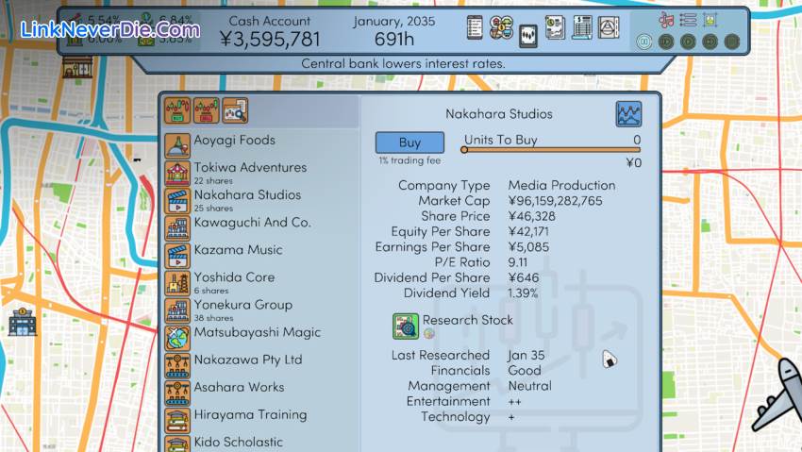Show Nakahara Studios price chart
Image resolution: width=802 pixels, height=452 pixels.
[628, 114]
